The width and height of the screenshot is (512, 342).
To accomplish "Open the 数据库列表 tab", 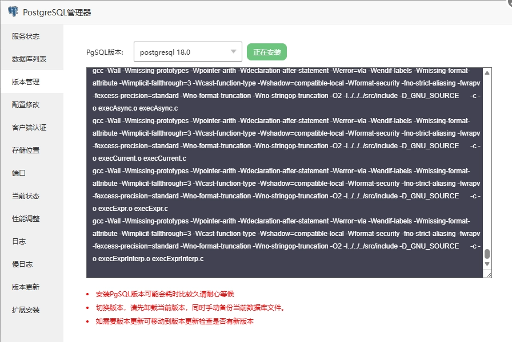I will (x=32, y=59).
